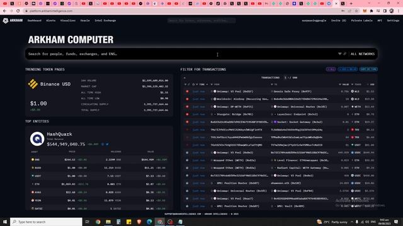Click the chain icon on the Stargate Bridge row

pyautogui.click(x=188, y=114)
